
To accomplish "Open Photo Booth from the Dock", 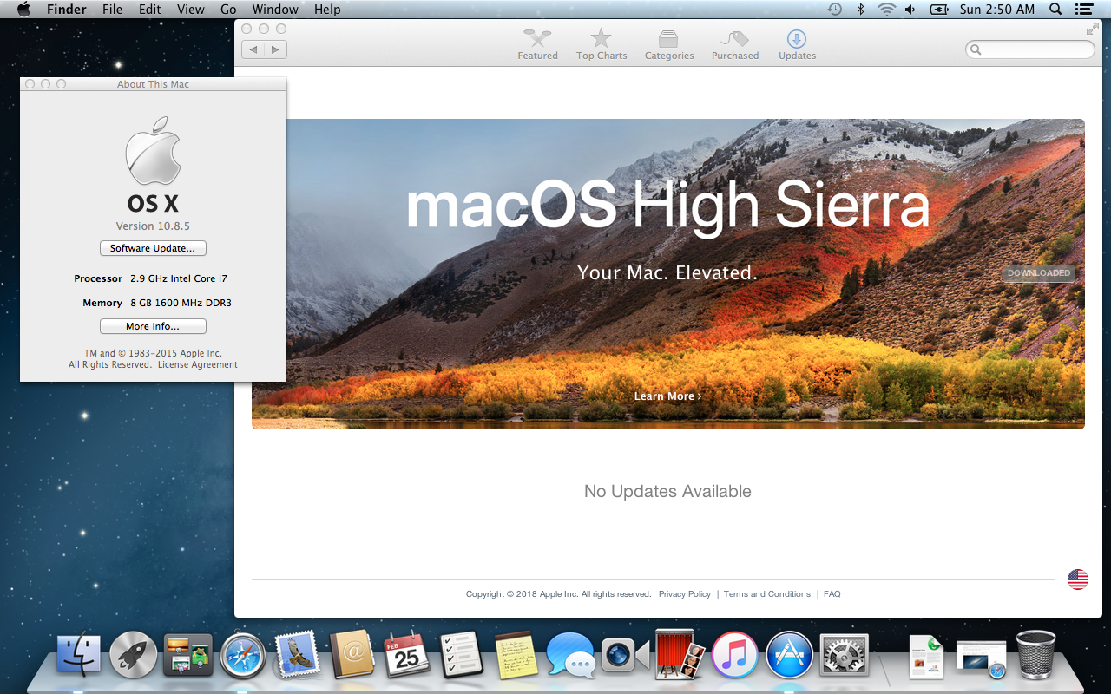I will coord(680,655).
